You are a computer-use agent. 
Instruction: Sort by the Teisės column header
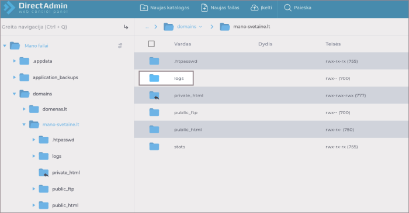point(333,44)
